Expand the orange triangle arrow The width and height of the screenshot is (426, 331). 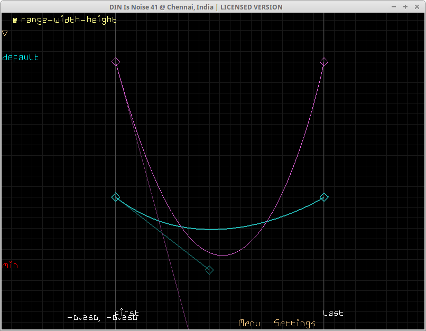point(5,33)
